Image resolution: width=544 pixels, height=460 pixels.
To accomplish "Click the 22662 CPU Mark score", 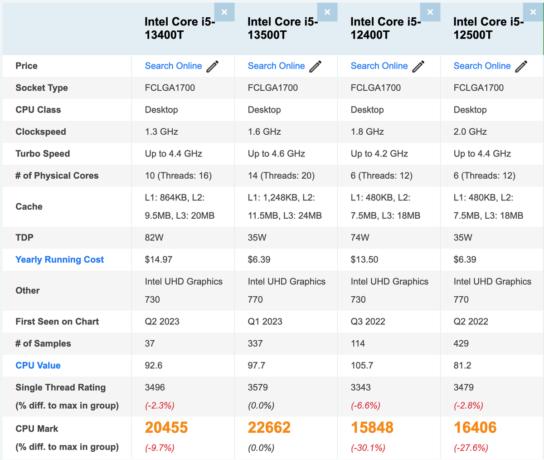I will tap(269, 428).
